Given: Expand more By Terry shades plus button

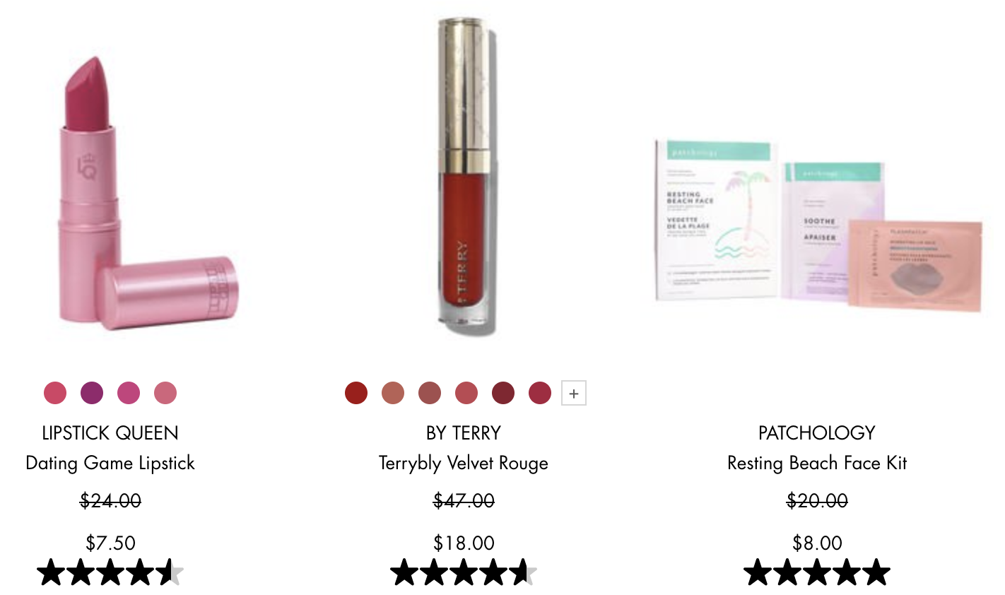Looking at the screenshot, I should tap(574, 393).
